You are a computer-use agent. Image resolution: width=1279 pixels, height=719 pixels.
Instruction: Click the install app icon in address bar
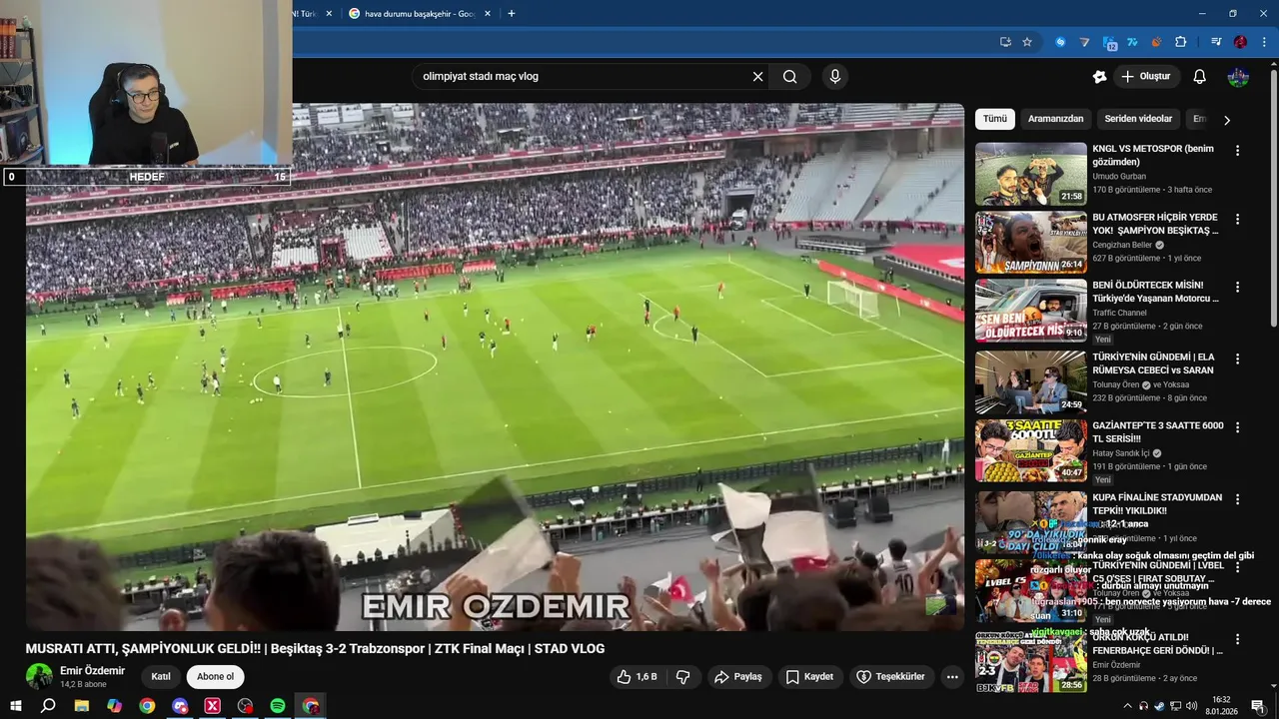coord(1005,42)
